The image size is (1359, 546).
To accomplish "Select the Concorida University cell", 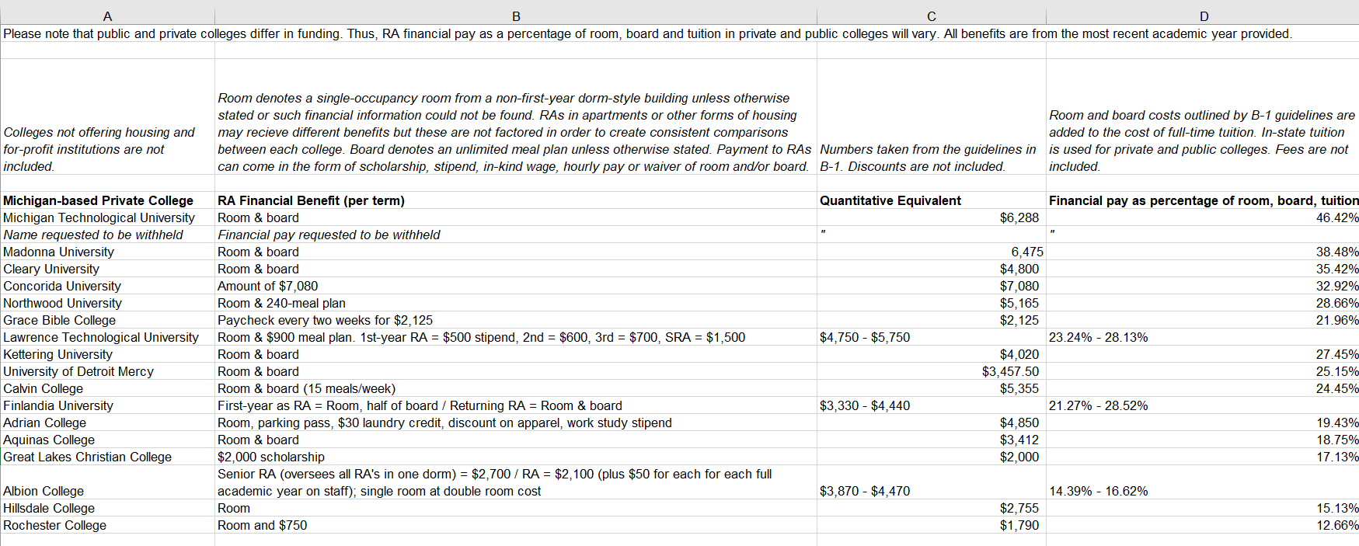I will 107,286.
